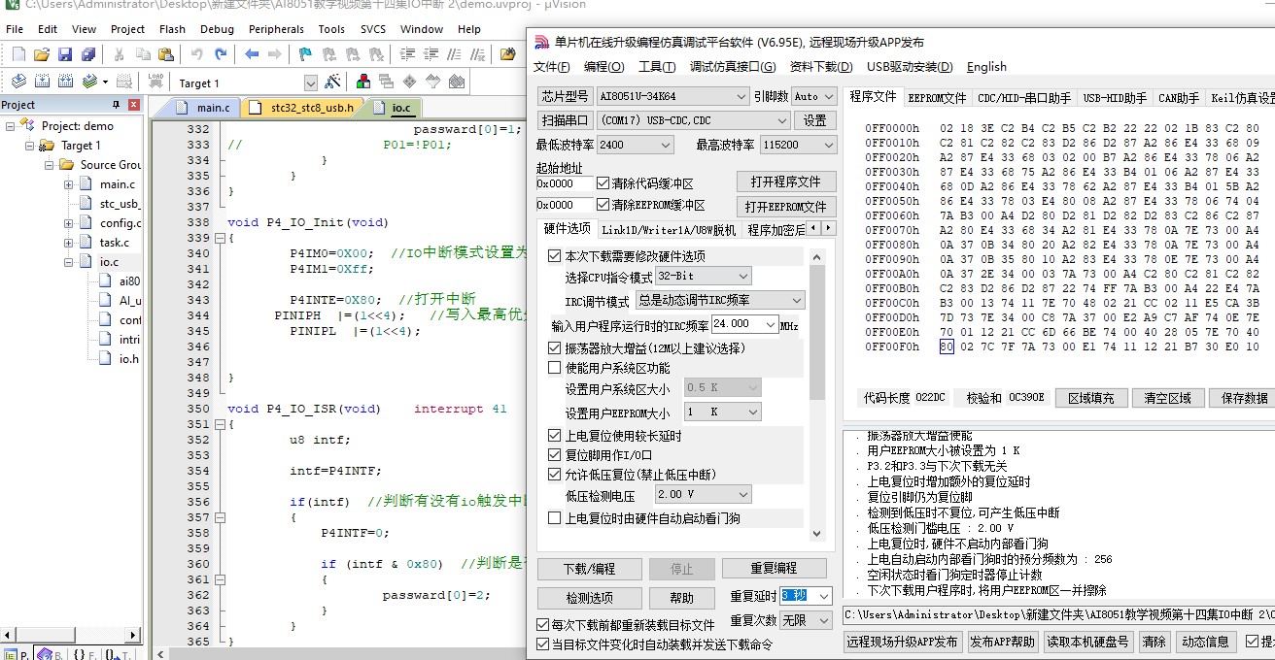The height and width of the screenshot is (660, 1275).
Task: Select io.h in the project tree
Action: point(129,359)
